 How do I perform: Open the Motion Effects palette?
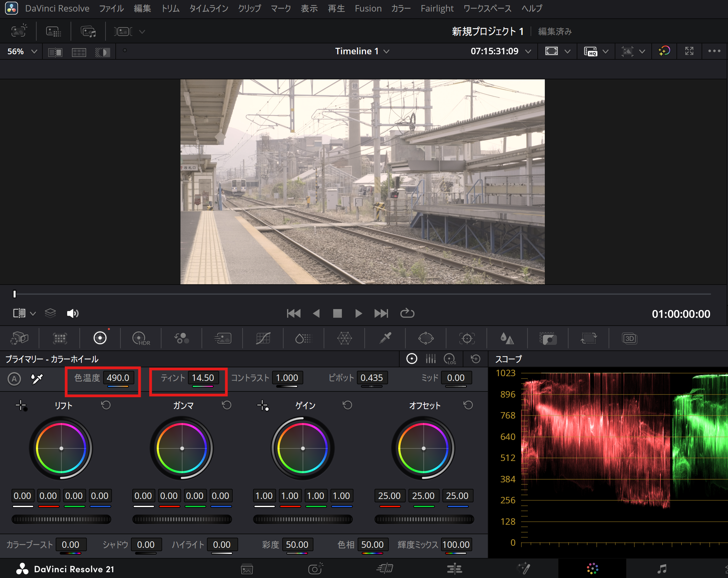coord(222,339)
